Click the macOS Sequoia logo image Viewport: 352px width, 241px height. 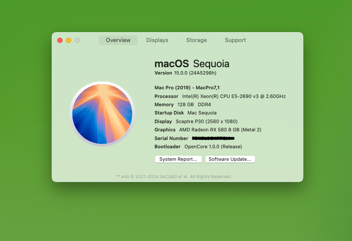point(102,114)
